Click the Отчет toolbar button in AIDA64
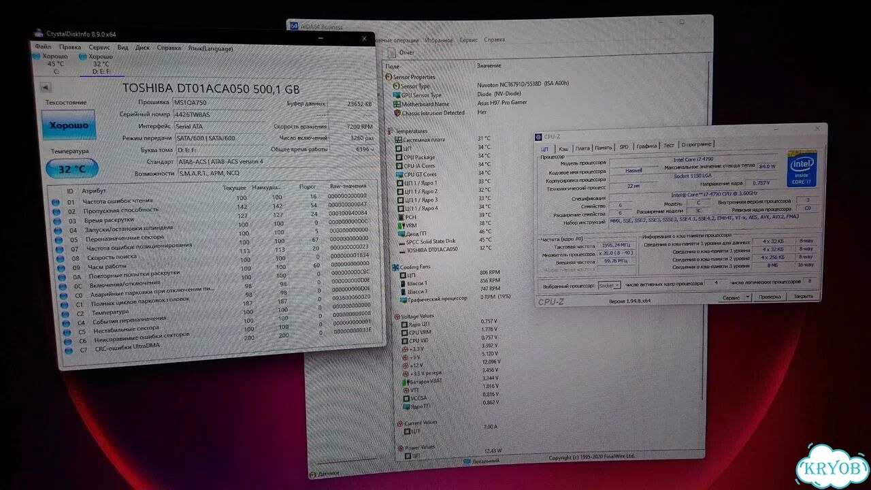Viewport: 871px width, 490px height. pyautogui.click(x=401, y=52)
